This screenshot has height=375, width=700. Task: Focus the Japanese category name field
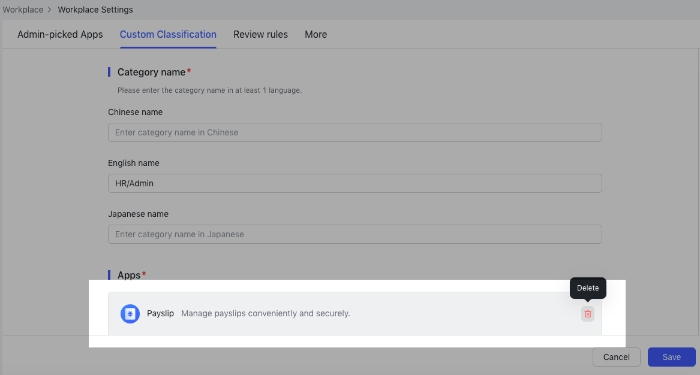354,234
